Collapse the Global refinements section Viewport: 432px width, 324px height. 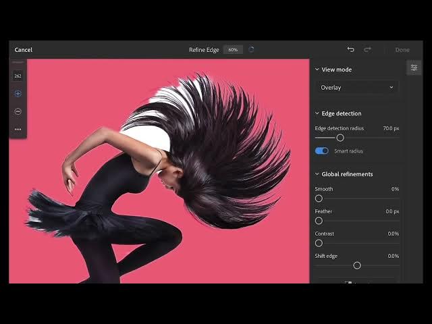pos(317,174)
